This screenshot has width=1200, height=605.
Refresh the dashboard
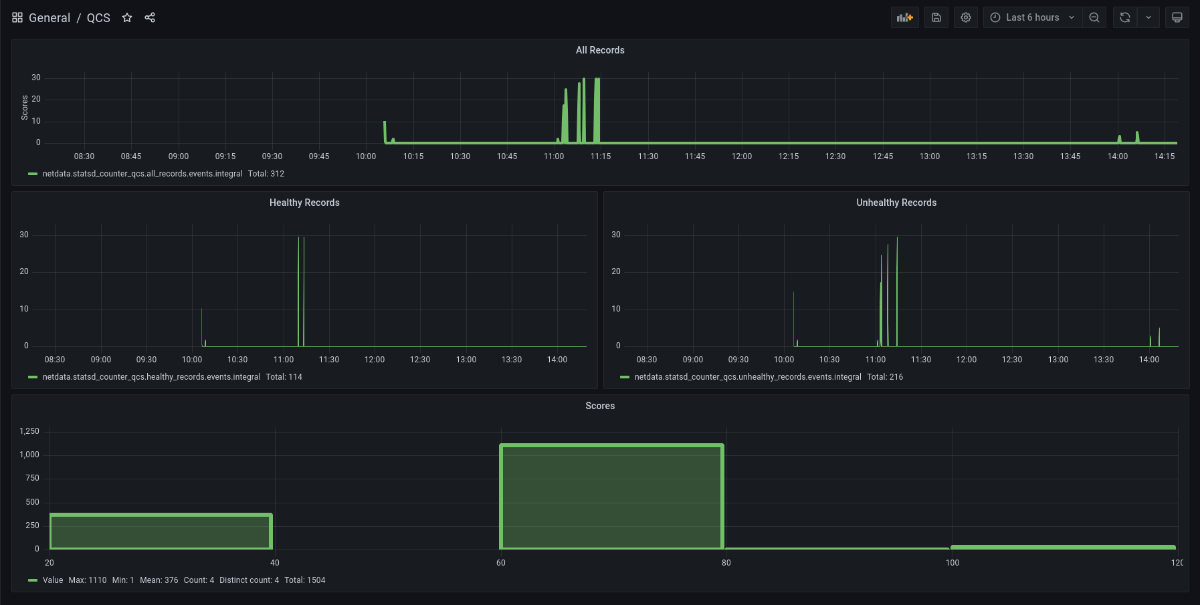click(1125, 17)
